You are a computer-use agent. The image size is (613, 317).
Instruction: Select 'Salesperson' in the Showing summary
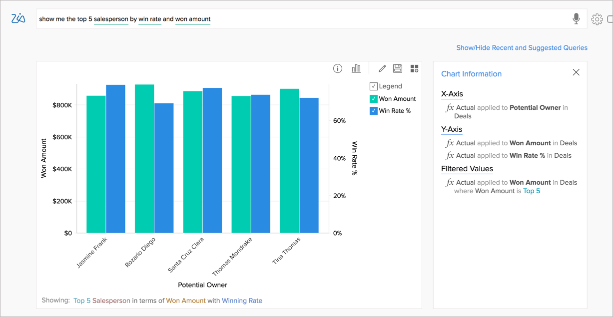(x=110, y=301)
